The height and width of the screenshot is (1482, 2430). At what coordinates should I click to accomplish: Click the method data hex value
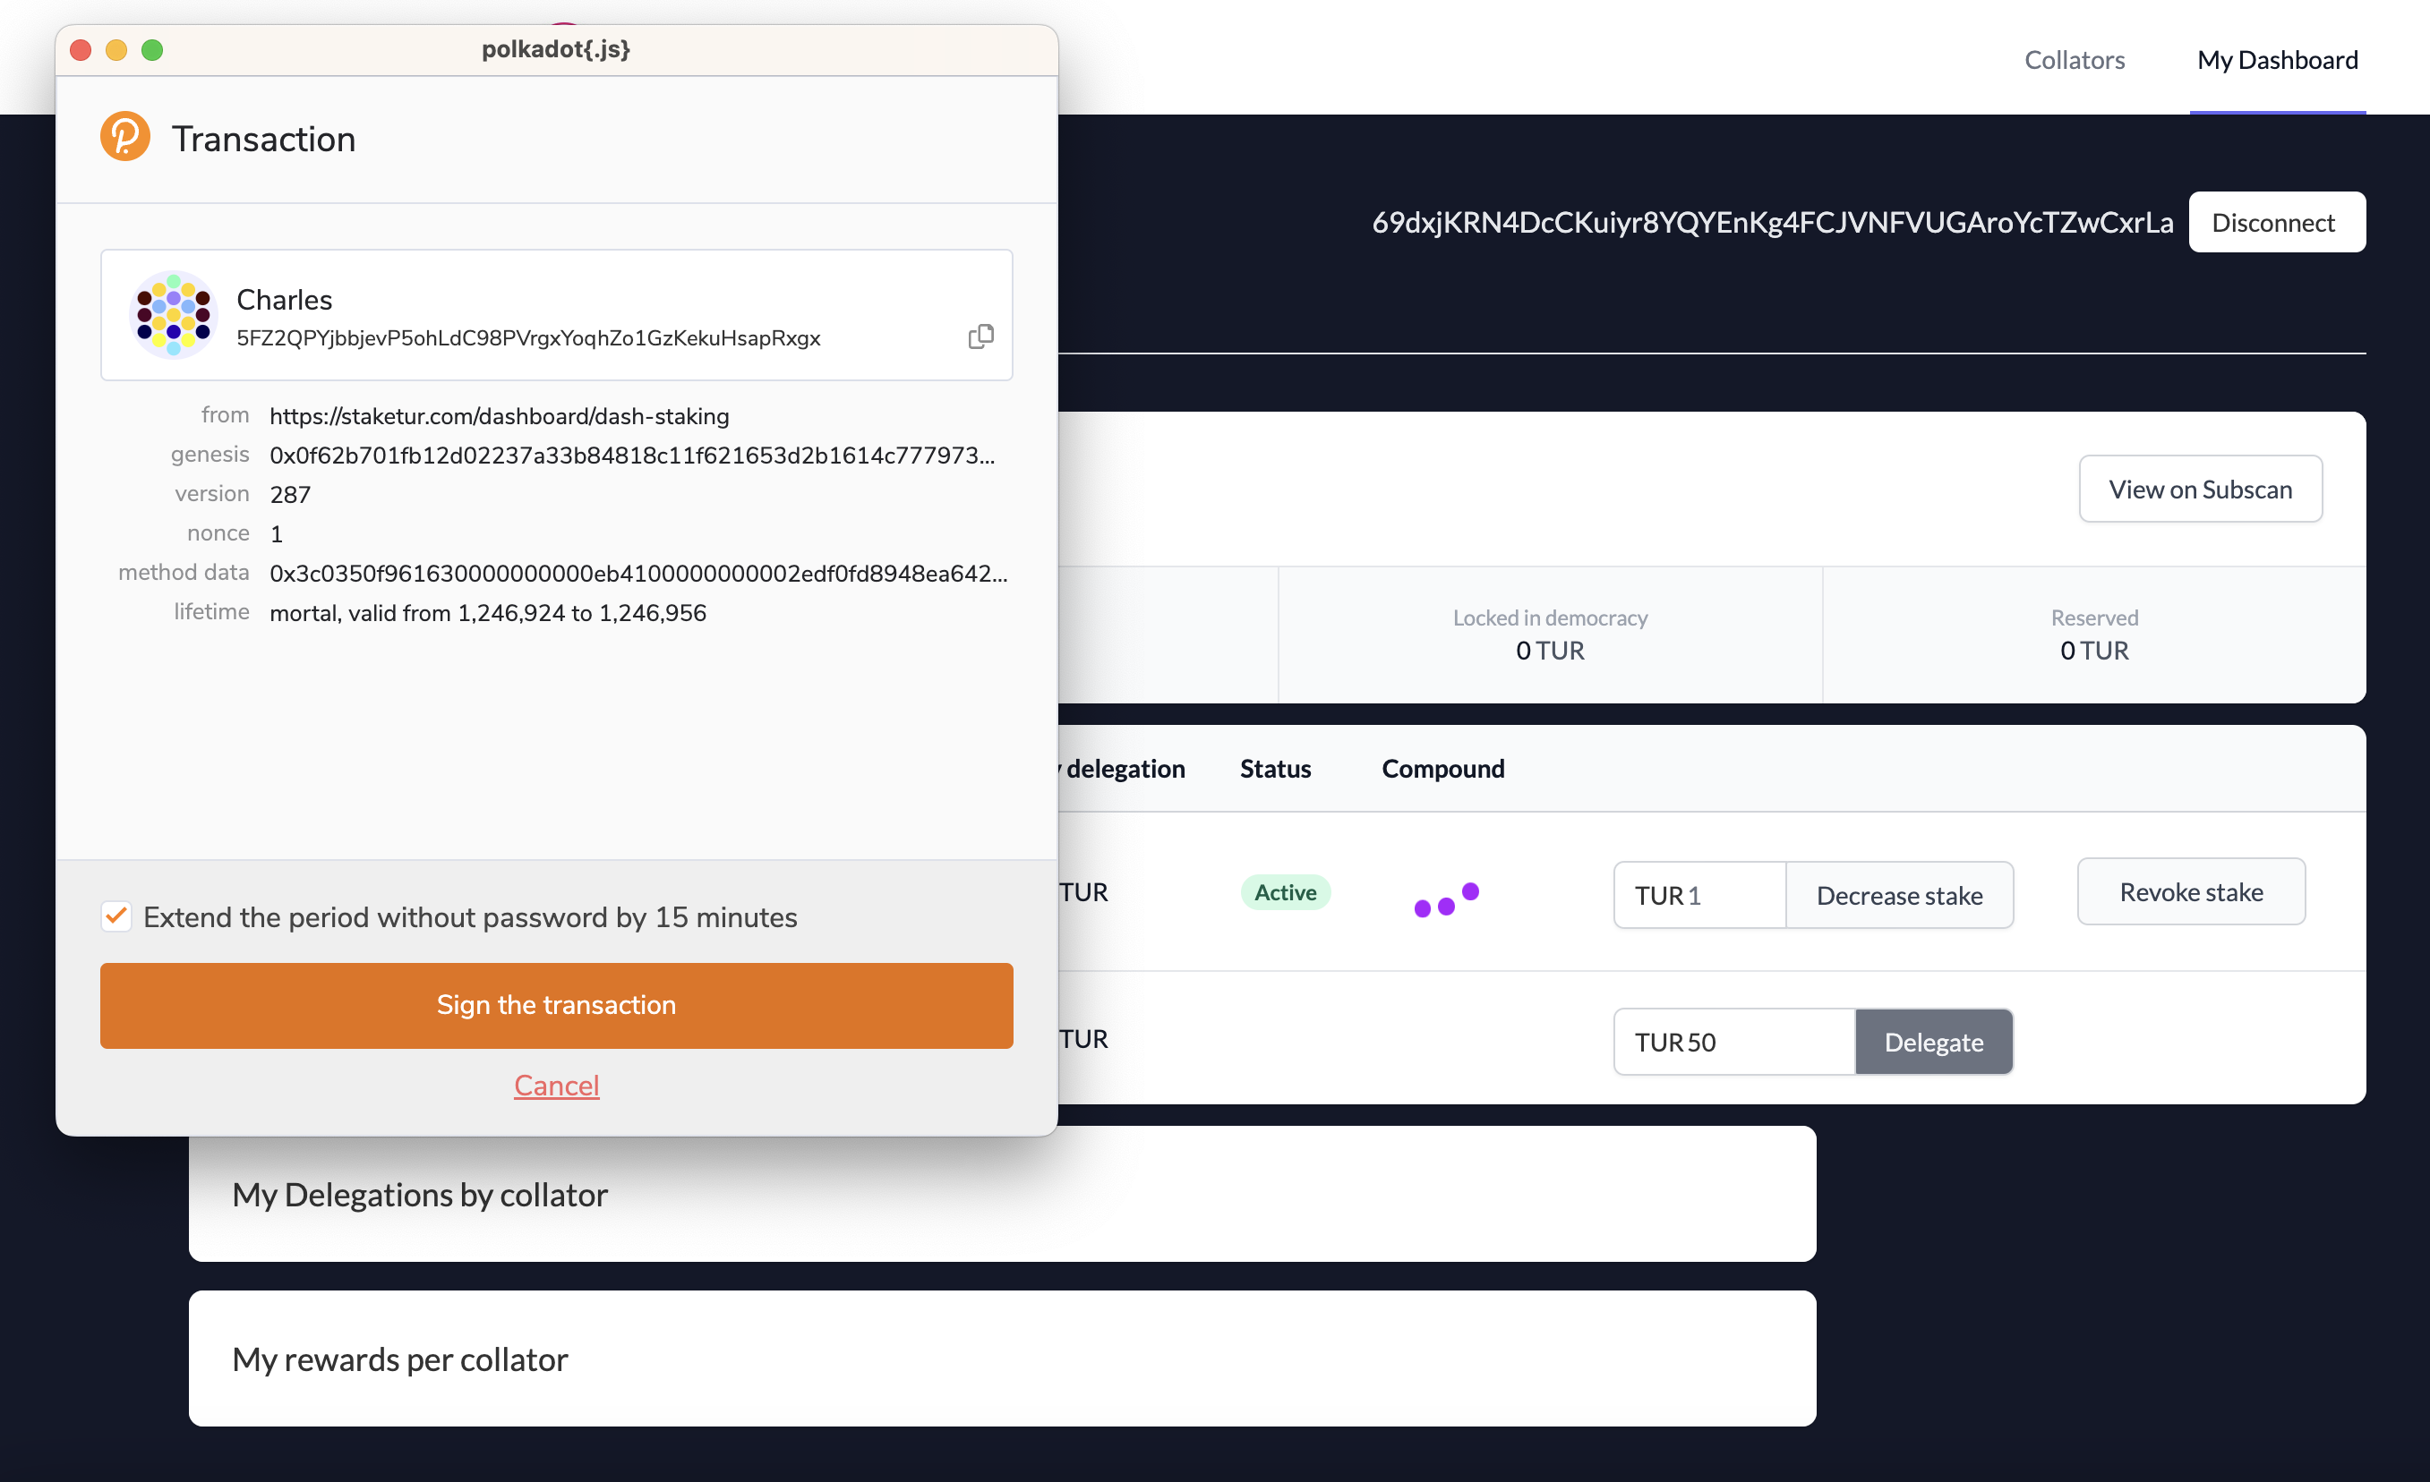tap(638, 573)
